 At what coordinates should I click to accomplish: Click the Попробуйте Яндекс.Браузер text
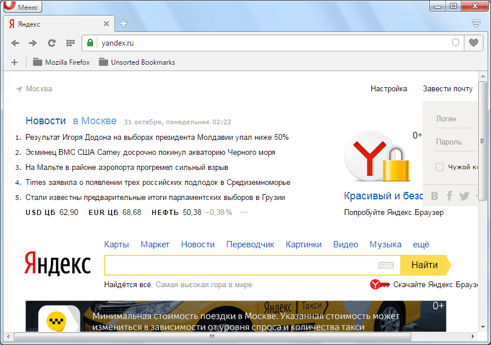394,213
